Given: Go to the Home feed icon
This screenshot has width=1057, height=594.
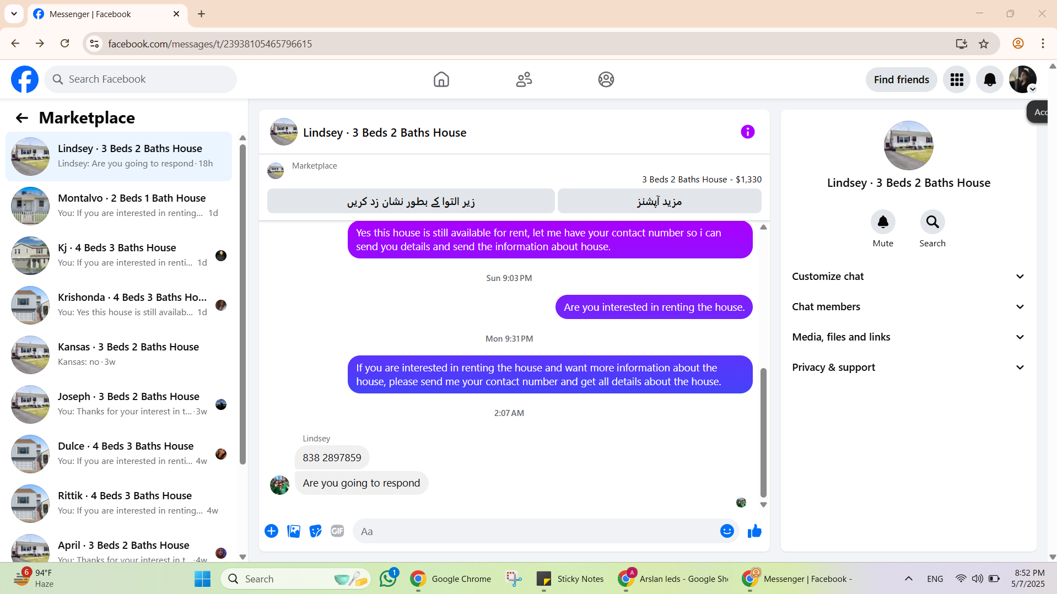Looking at the screenshot, I should [x=441, y=79].
